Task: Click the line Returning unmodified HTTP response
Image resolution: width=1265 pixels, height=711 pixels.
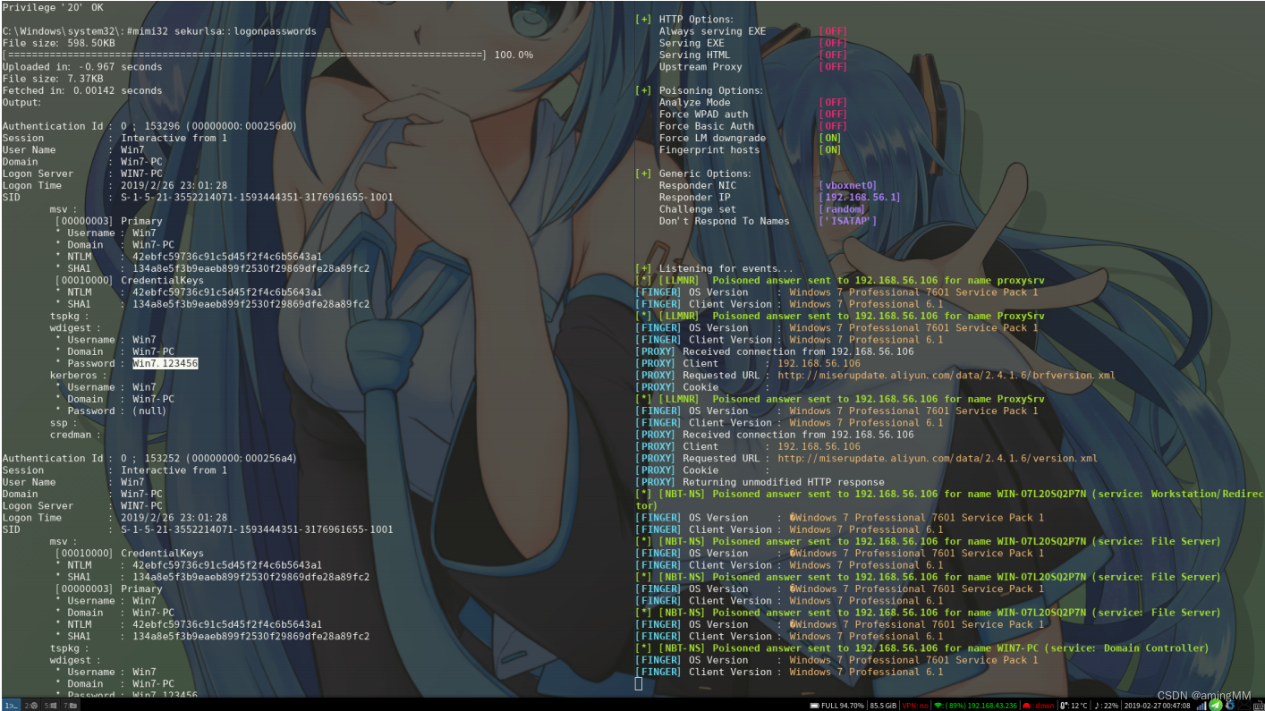Action: click(x=760, y=482)
